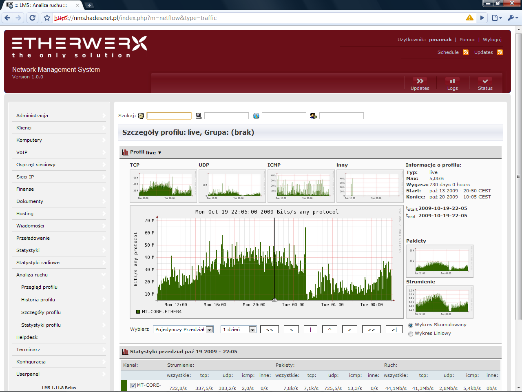Click the ICMP thumbnail graph

tap(301, 186)
